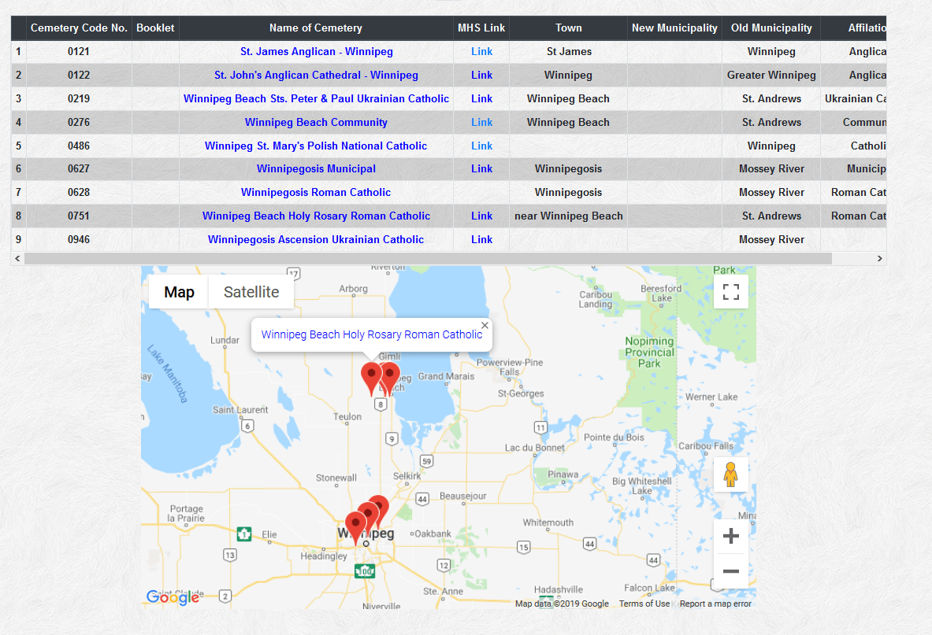Image resolution: width=932 pixels, height=635 pixels.
Task: Click Report a map error link
Action: (715, 604)
